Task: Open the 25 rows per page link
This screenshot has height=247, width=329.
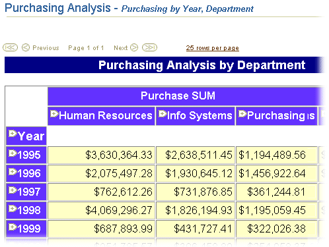Action: tap(212, 48)
